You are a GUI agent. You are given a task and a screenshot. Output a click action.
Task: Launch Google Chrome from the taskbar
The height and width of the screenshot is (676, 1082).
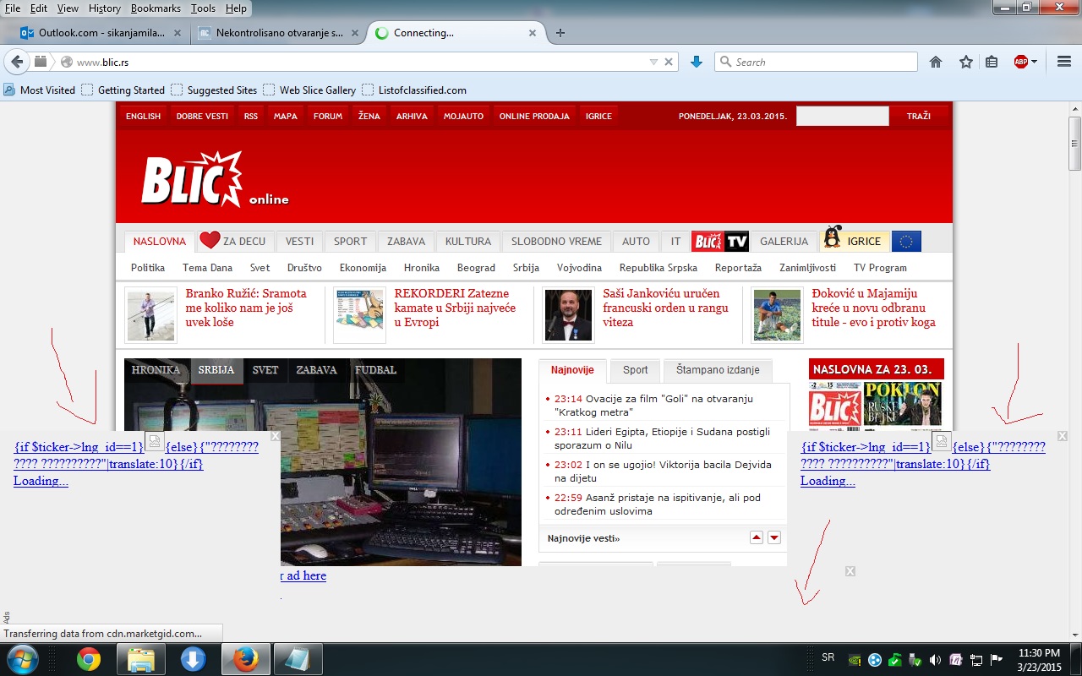[89, 659]
